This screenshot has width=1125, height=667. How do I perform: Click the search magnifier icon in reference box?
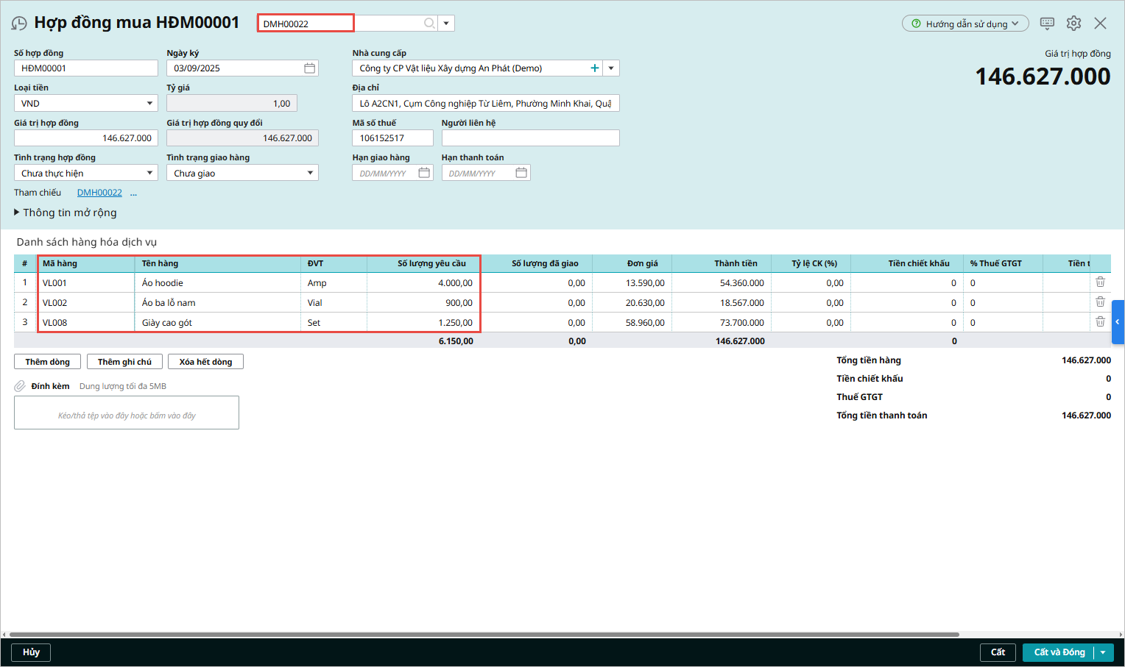point(429,24)
